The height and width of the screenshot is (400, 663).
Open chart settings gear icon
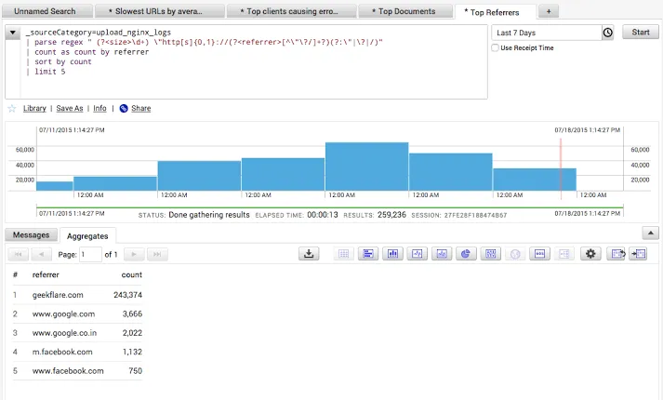point(589,254)
